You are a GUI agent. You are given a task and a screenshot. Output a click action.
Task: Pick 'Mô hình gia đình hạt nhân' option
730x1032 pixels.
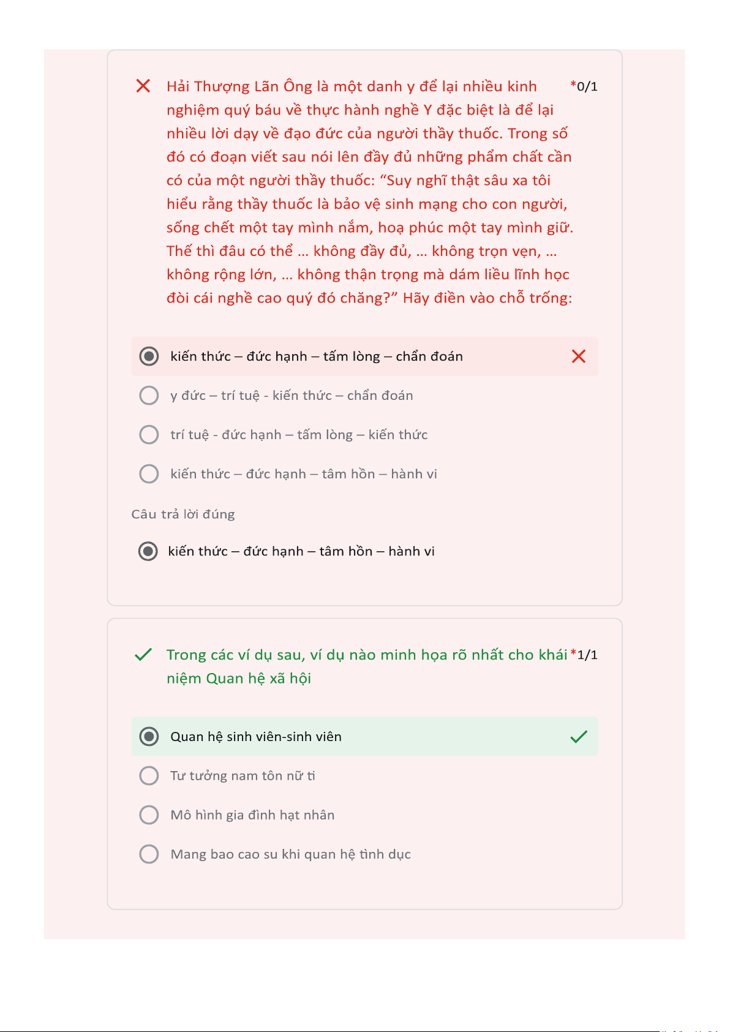click(149, 815)
